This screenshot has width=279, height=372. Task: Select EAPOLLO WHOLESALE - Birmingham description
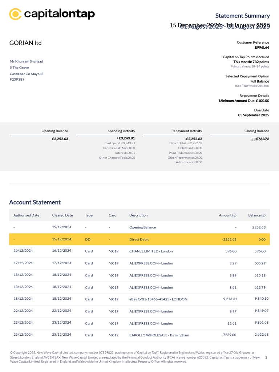pyautogui.click(x=159, y=335)
